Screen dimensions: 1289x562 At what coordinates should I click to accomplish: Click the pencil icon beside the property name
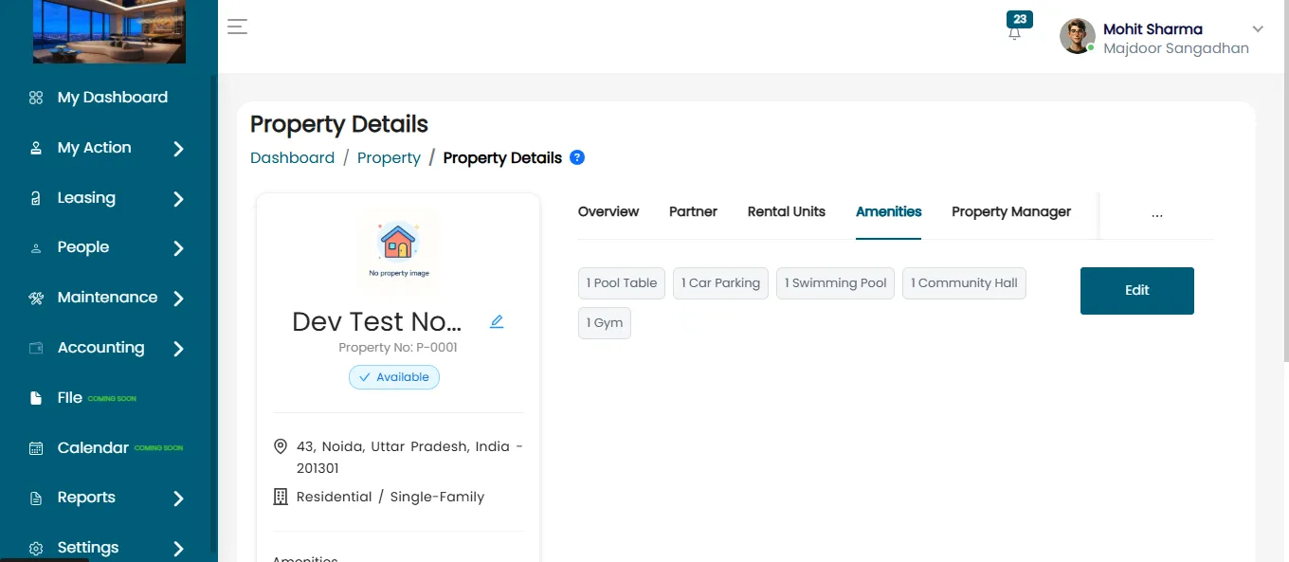point(497,321)
